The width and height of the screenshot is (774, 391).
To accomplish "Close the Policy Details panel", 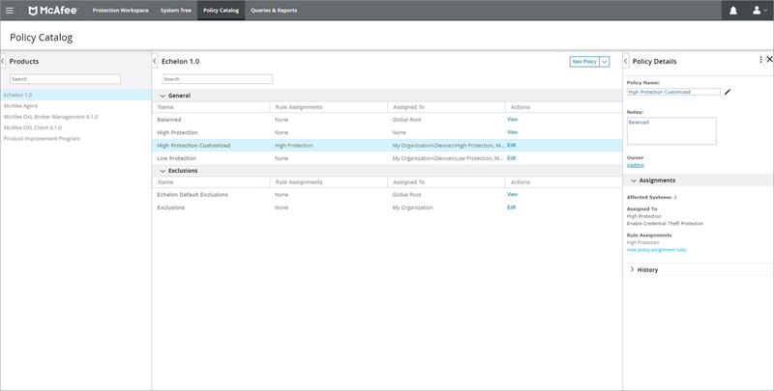I will [x=769, y=60].
